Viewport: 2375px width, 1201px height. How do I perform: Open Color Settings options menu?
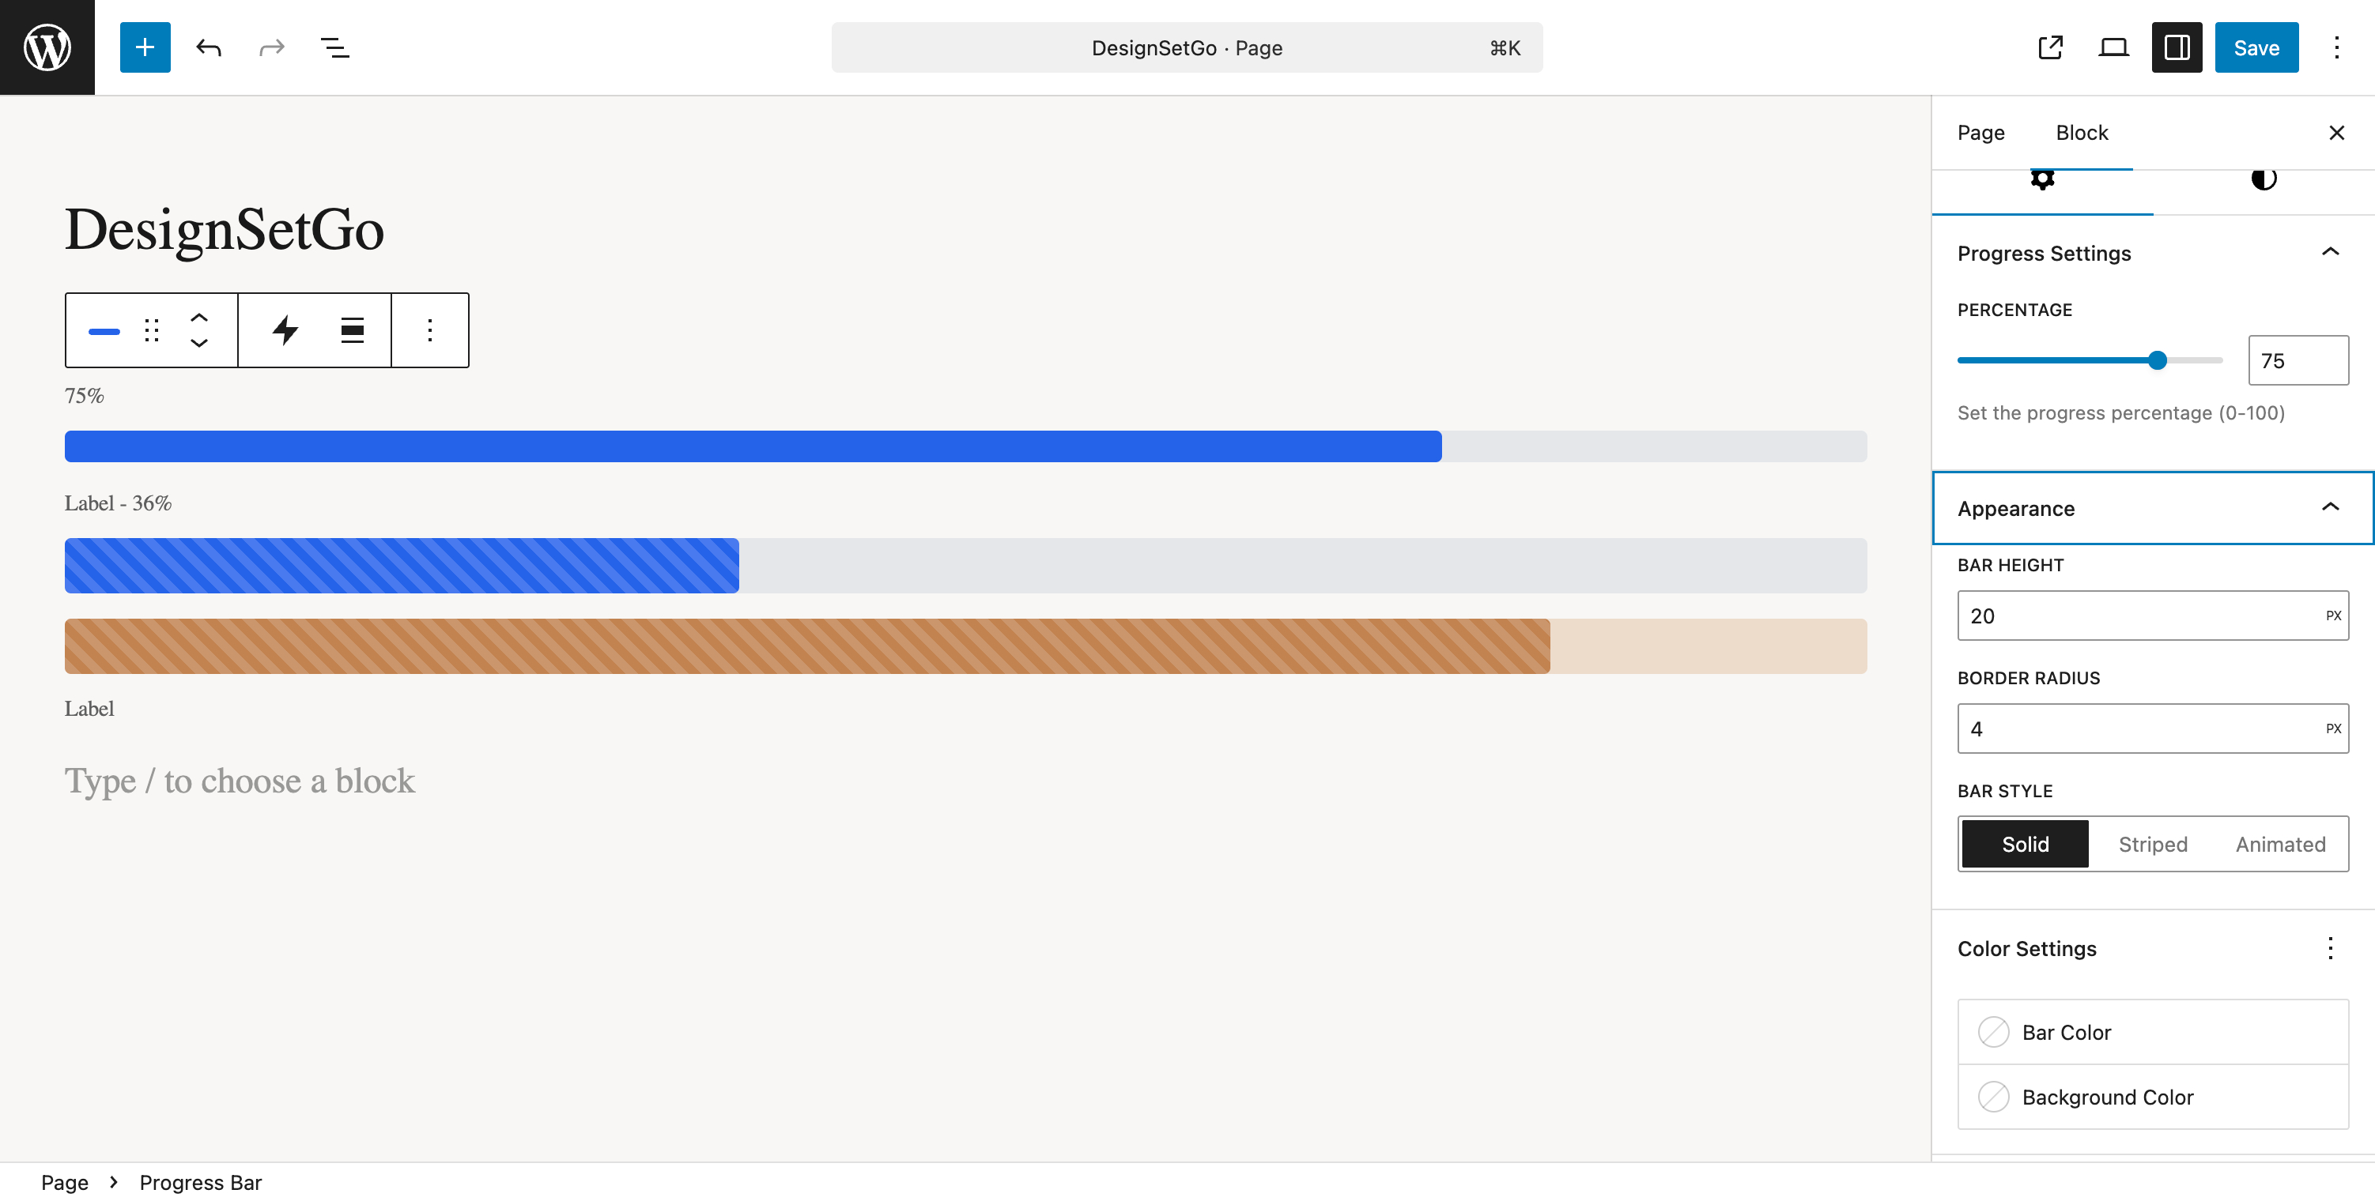pyautogui.click(x=2331, y=947)
